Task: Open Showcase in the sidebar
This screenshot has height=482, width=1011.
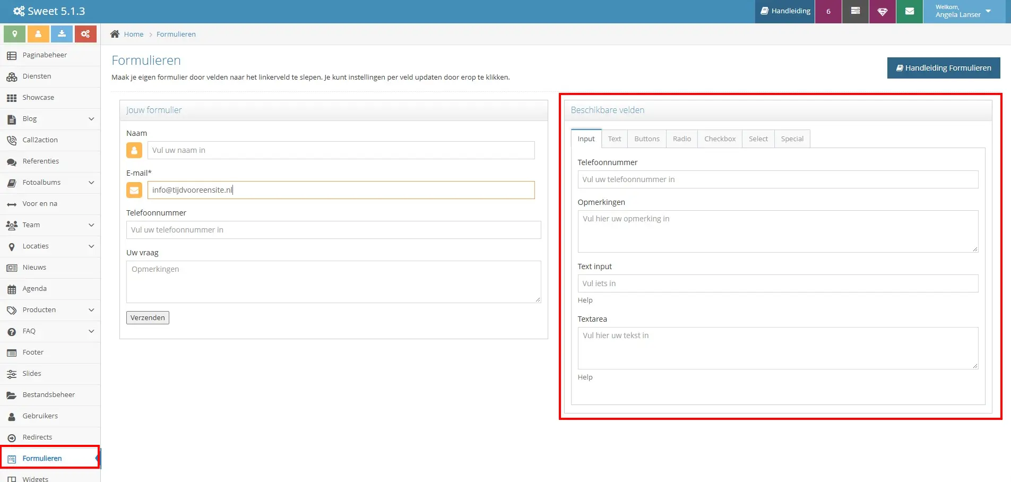Action: pyautogui.click(x=50, y=98)
